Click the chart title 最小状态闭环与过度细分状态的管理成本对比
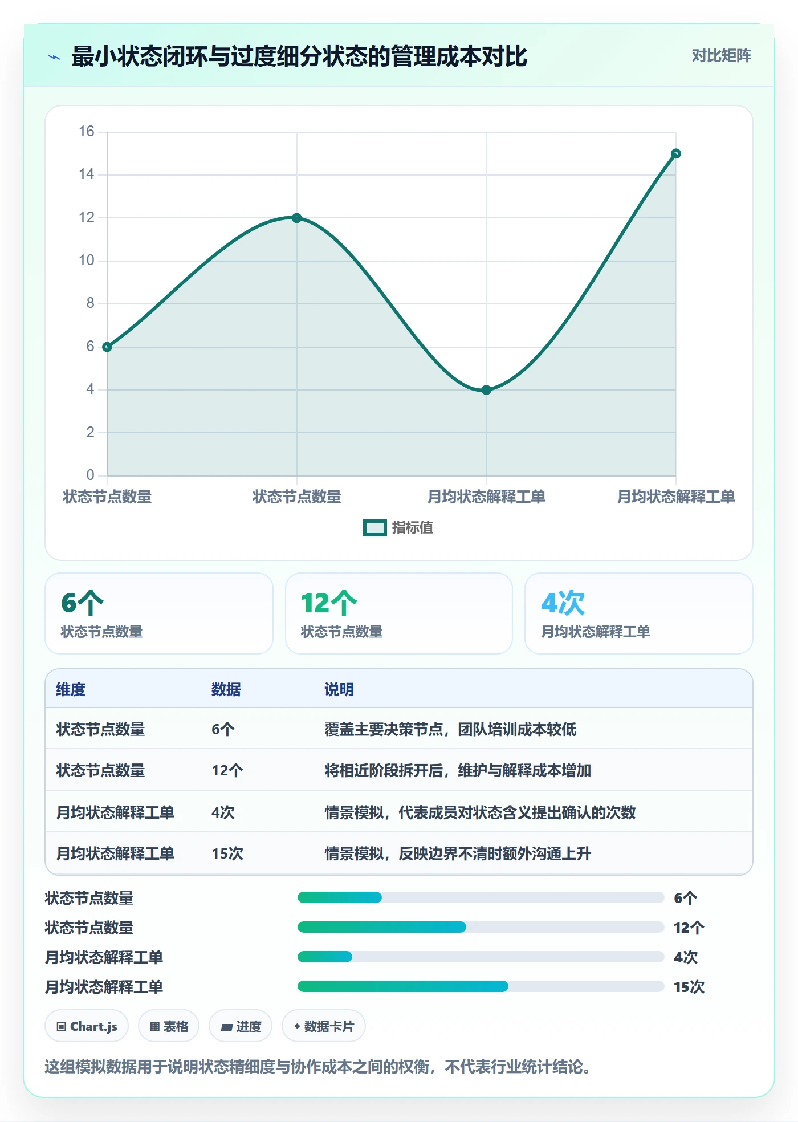 [x=299, y=56]
